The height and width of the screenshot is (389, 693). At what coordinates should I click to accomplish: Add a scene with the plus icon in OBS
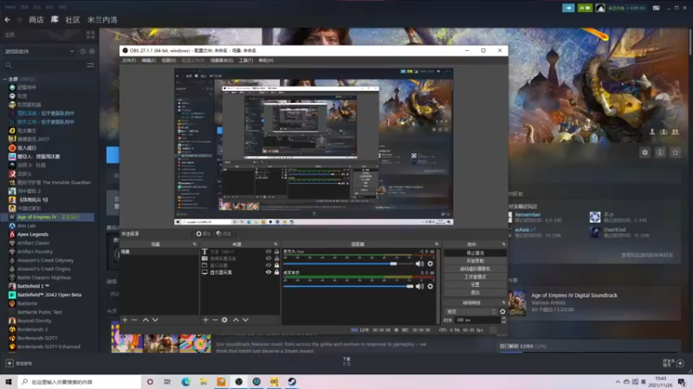[x=125, y=320]
